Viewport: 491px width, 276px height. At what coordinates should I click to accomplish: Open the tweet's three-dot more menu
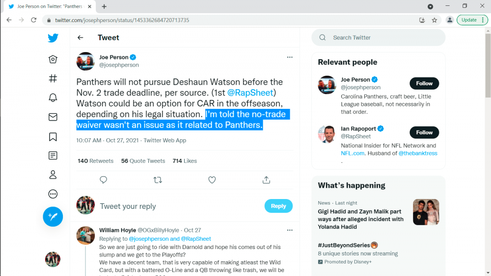[290, 57]
